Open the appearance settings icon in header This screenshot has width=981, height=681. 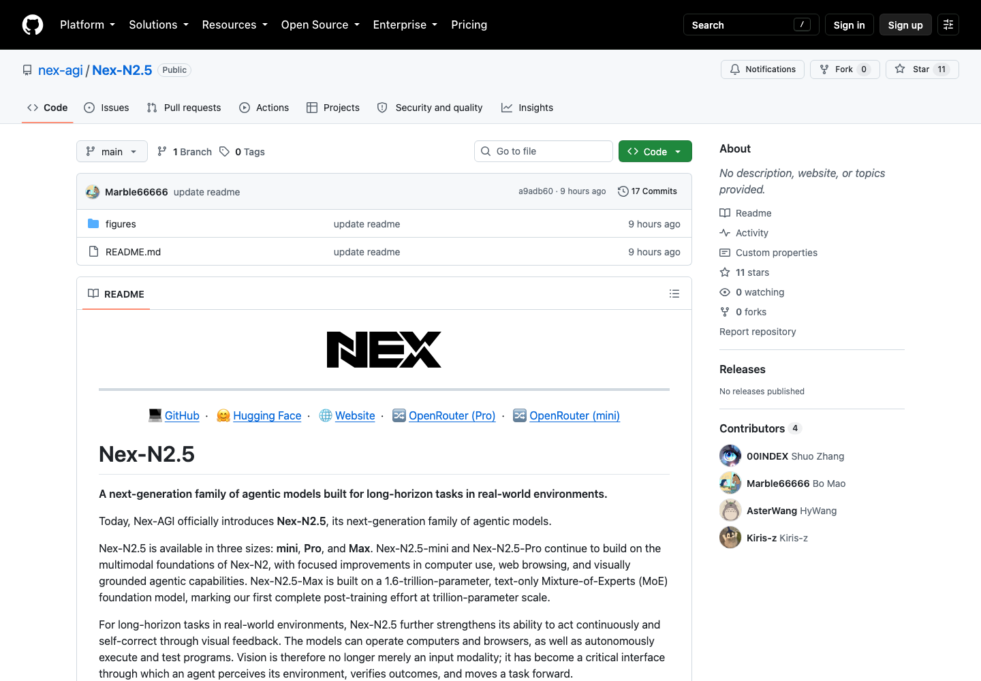[x=948, y=25]
